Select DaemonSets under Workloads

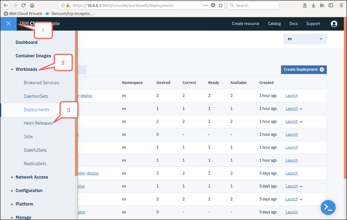tap(36, 96)
